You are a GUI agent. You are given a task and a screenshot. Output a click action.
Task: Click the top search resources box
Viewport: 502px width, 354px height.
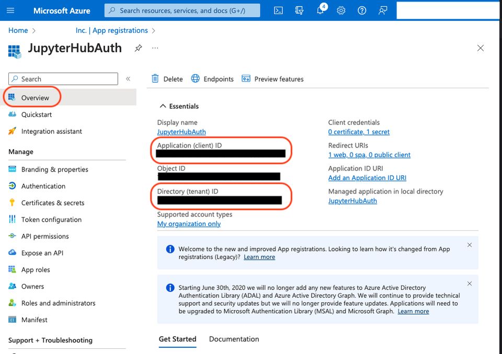pyautogui.click(x=182, y=10)
